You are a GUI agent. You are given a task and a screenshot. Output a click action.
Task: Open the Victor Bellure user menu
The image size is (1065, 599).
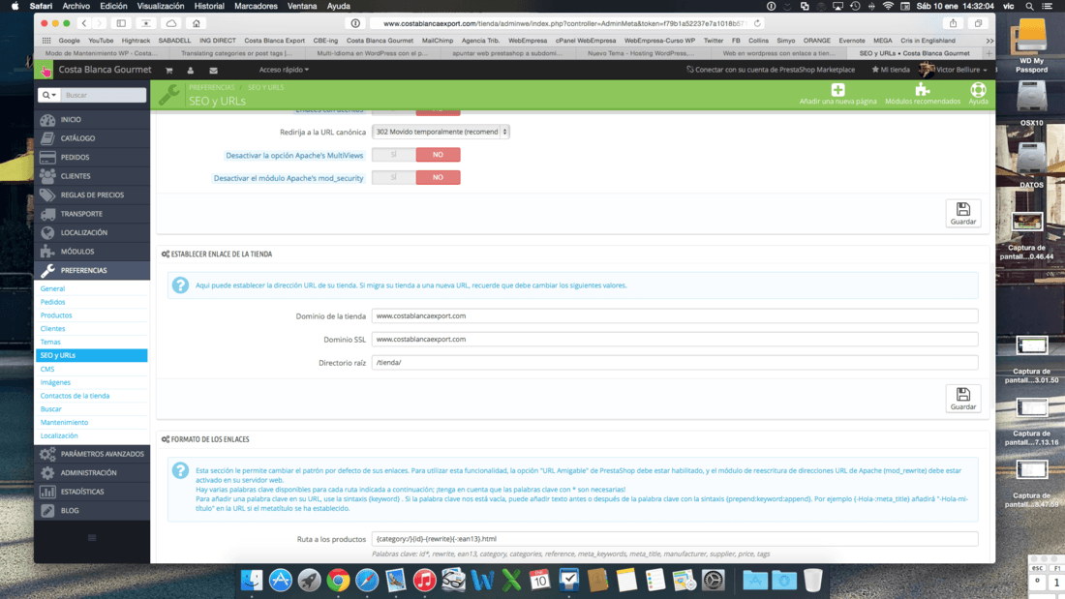point(954,70)
